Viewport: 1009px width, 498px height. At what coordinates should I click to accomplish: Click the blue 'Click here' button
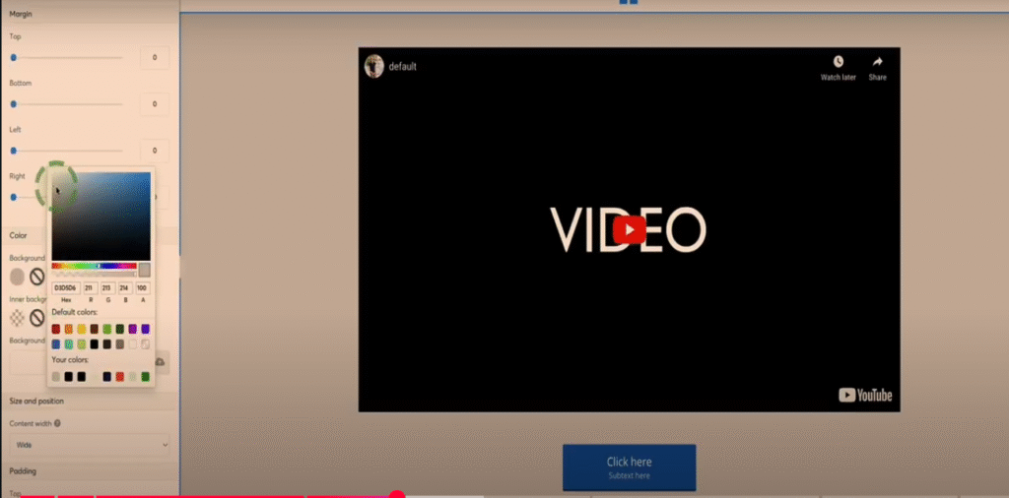630,467
